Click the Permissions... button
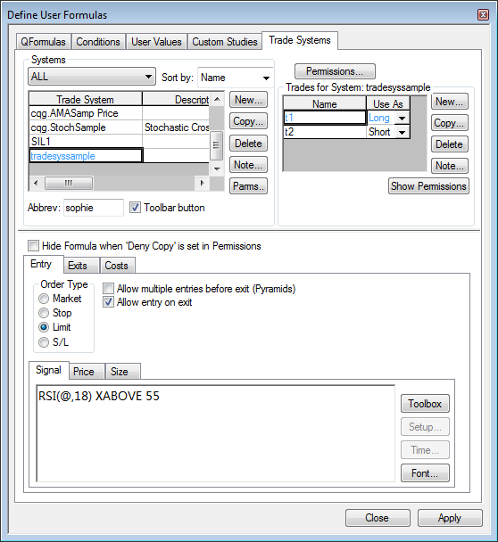Viewport: 498px width, 542px height. coord(335,71)
